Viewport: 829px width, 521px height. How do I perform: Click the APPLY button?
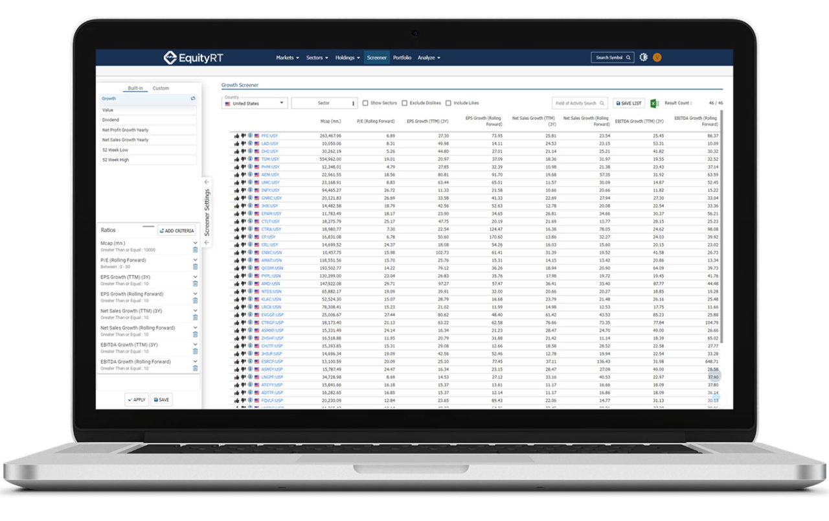(137, 400)
